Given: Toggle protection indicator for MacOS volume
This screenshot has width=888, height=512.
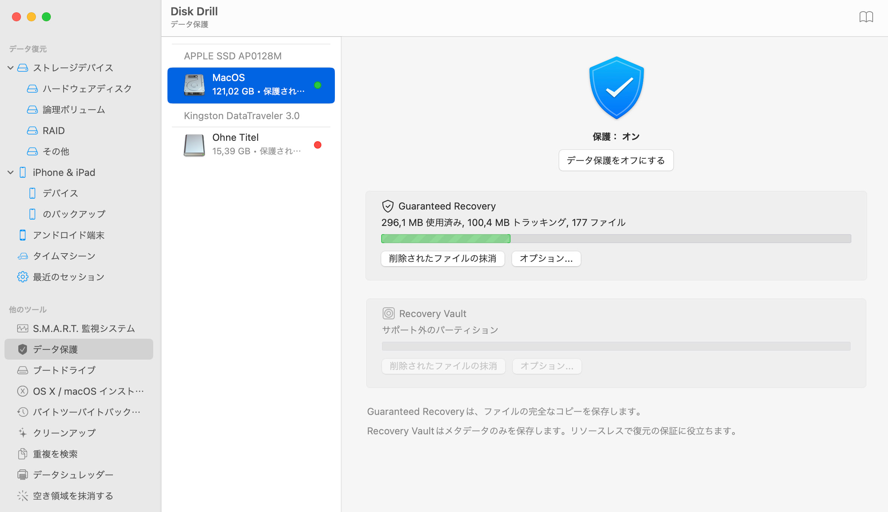Looking at the screenshot, I should (318, 85).
